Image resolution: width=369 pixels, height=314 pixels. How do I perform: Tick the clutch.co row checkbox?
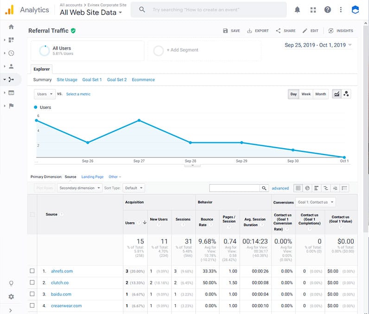click(x=32, y=282)
